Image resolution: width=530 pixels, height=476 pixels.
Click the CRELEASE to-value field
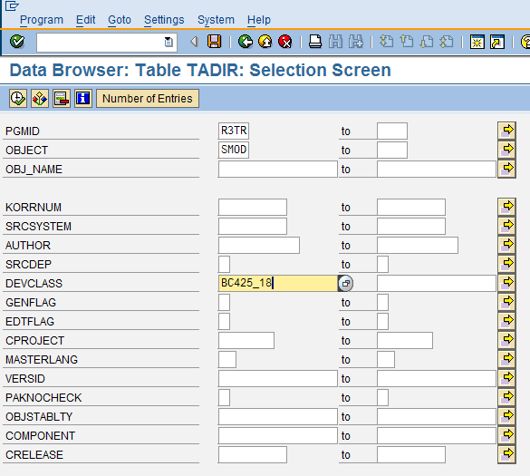tap(411, 454)
